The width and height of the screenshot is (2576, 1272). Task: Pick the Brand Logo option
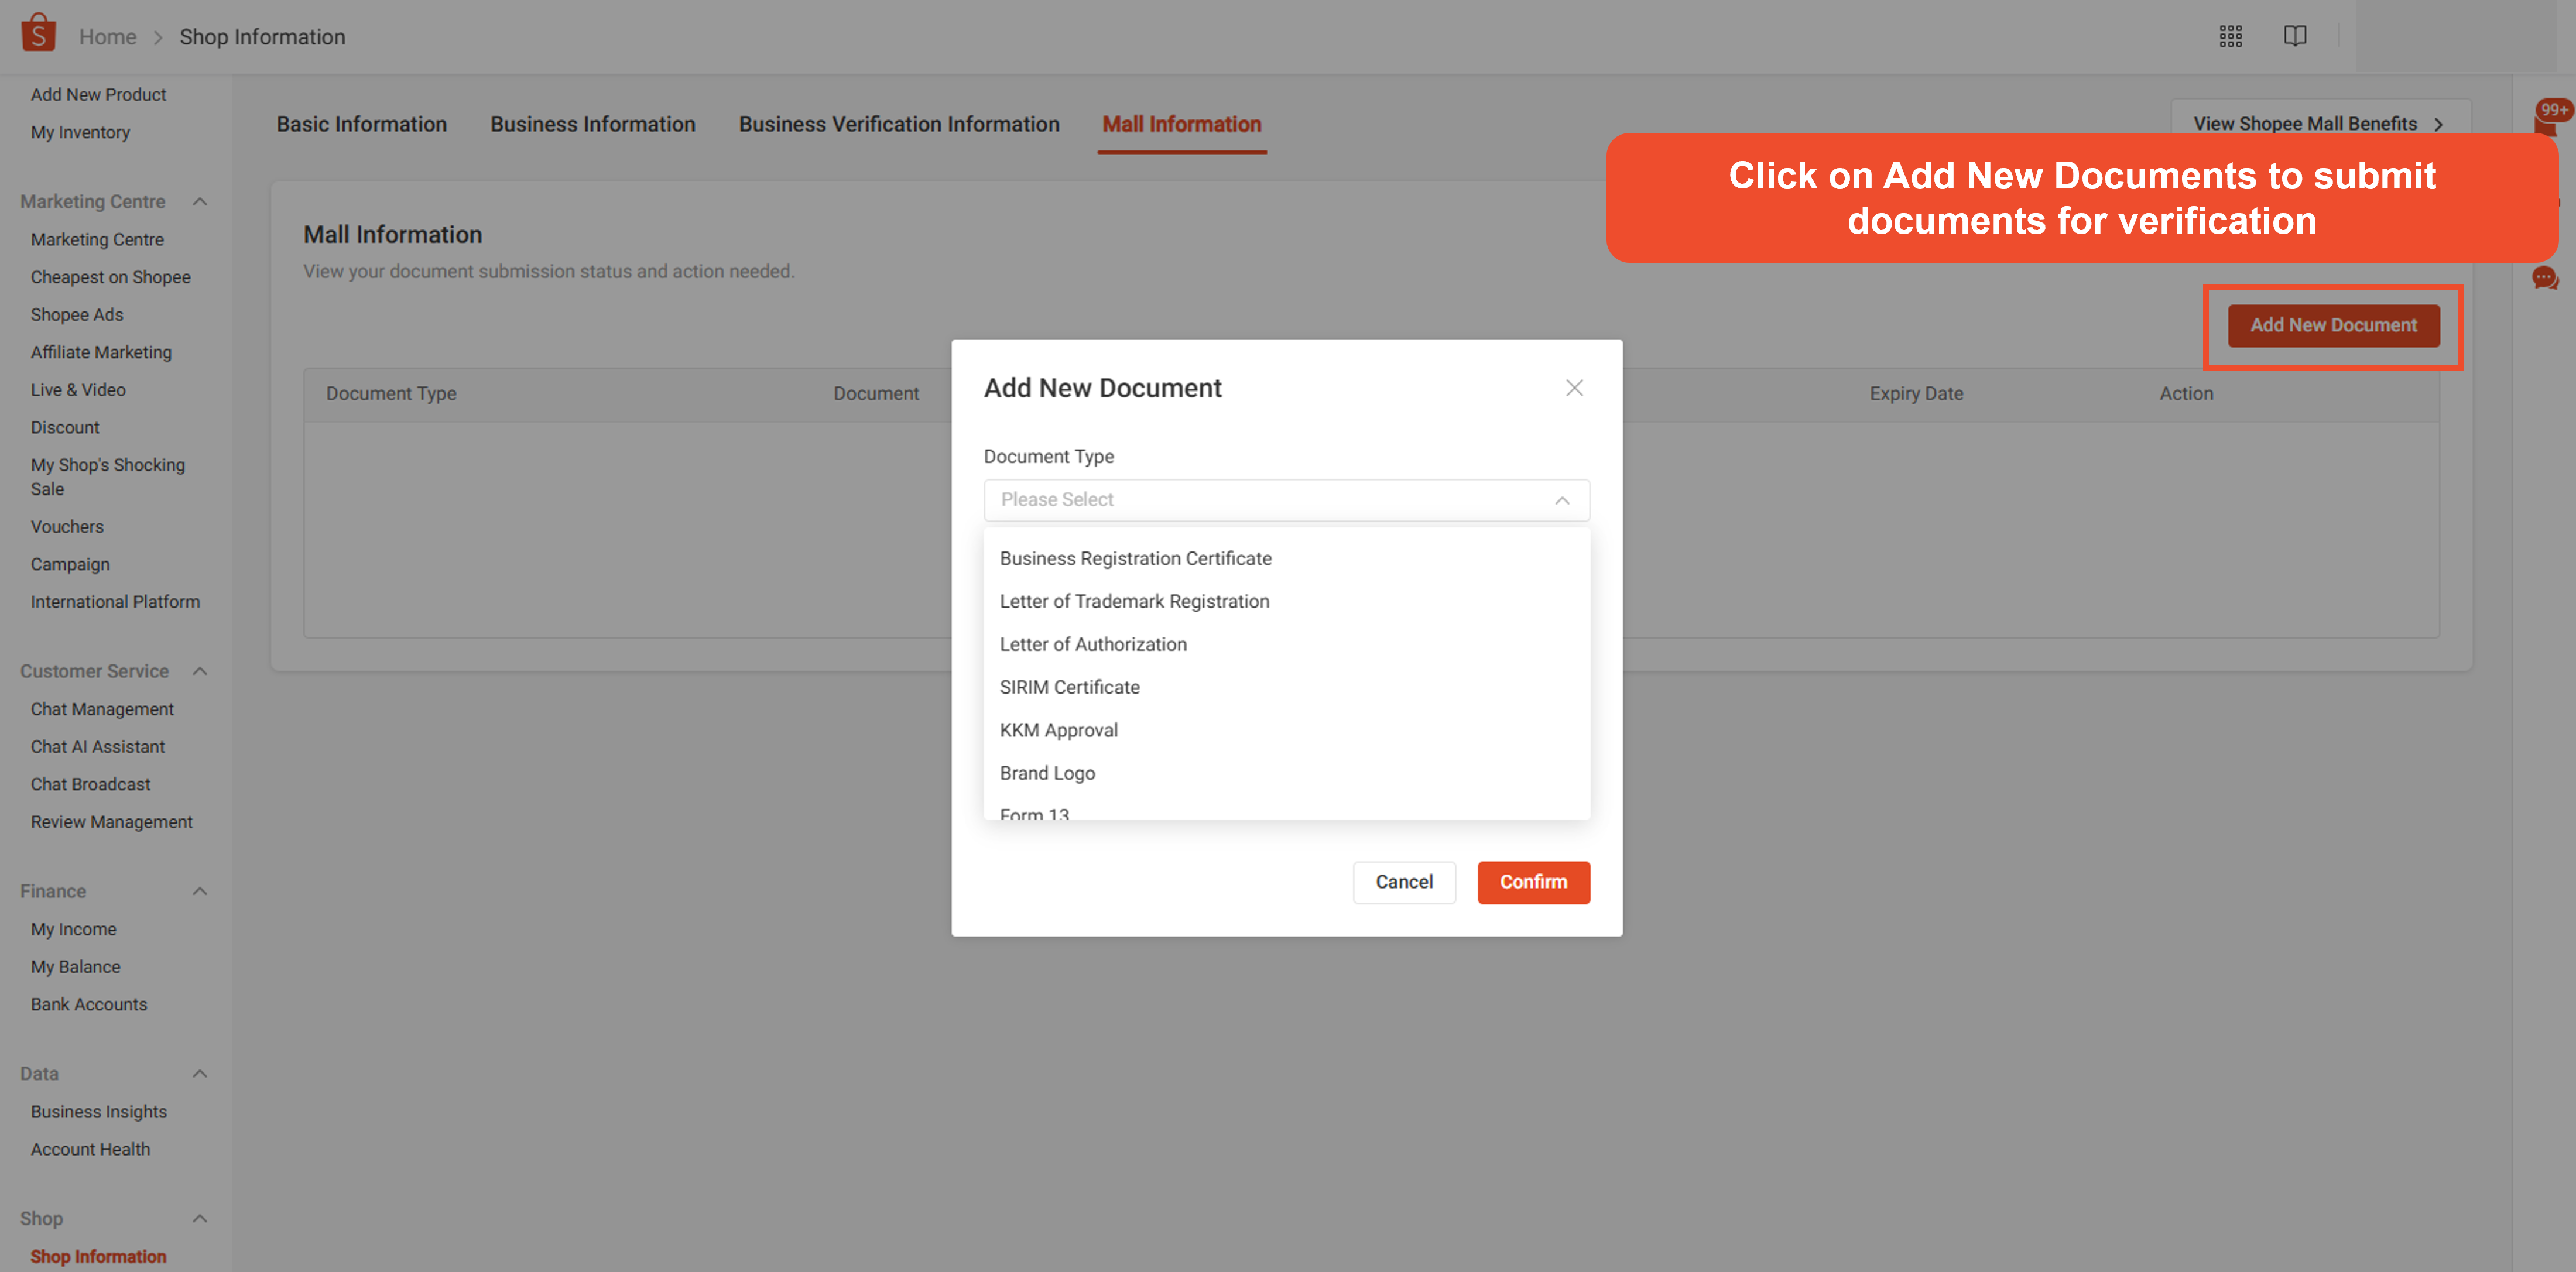tap(1286, 774)
